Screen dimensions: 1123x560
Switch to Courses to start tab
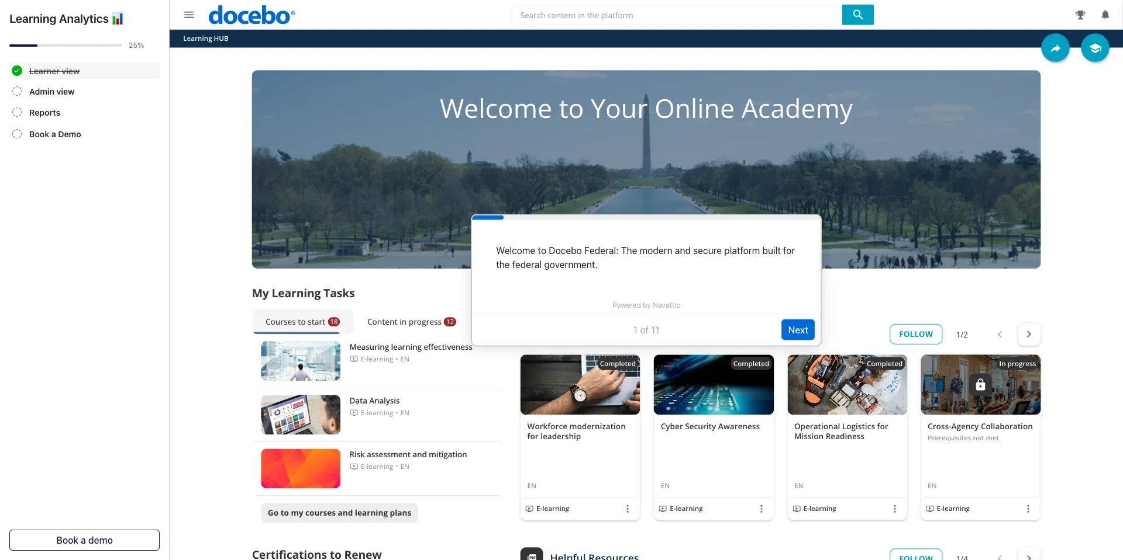click(302, 322)
